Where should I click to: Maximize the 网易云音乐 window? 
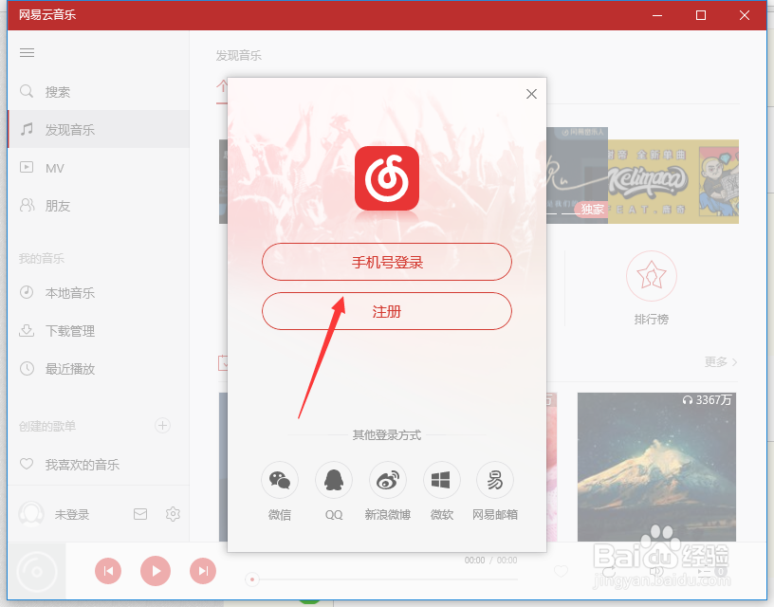click(x=700, y=15)
